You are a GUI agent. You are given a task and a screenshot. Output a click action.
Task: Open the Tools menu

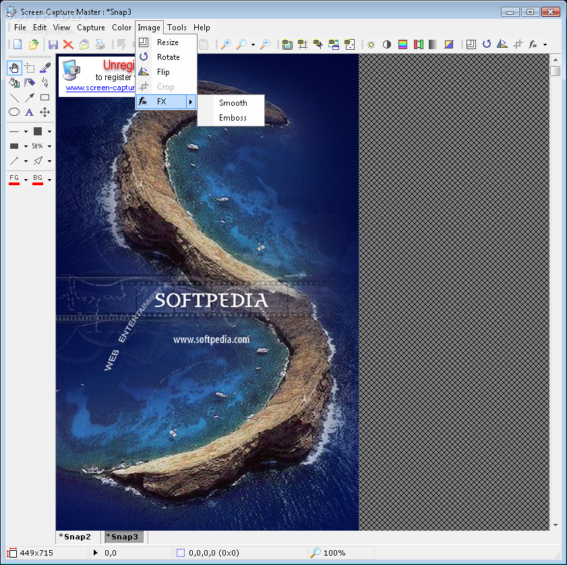[x=177, y=28]
